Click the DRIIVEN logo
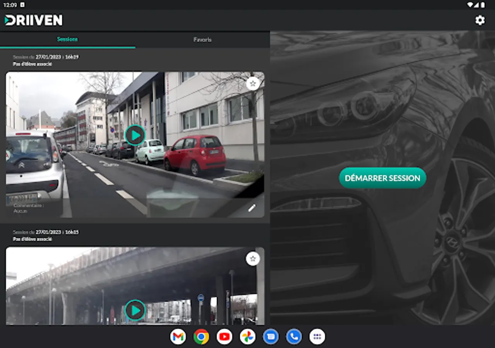 click(x=34, y=20)
